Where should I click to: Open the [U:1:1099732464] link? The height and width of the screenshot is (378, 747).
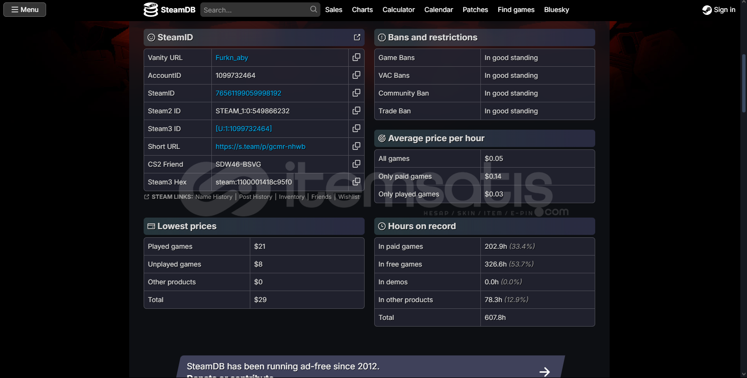244,129
